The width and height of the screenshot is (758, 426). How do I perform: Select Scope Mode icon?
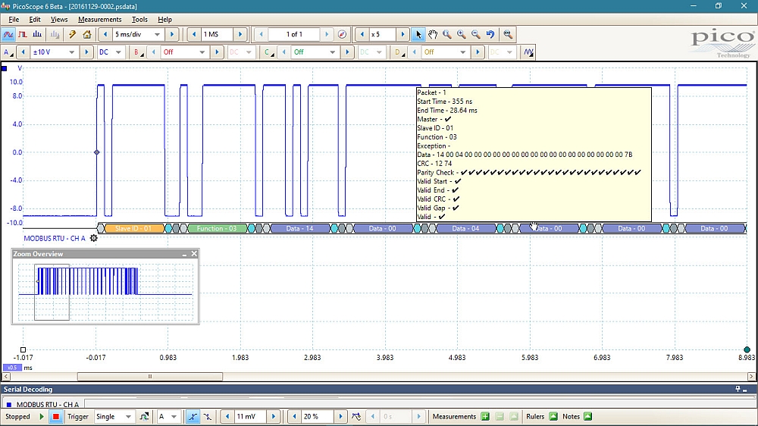pos(8,34)
